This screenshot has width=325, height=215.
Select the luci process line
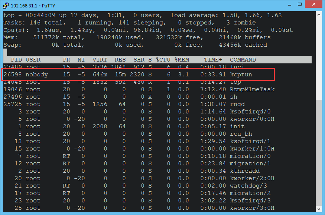(149, 67)
